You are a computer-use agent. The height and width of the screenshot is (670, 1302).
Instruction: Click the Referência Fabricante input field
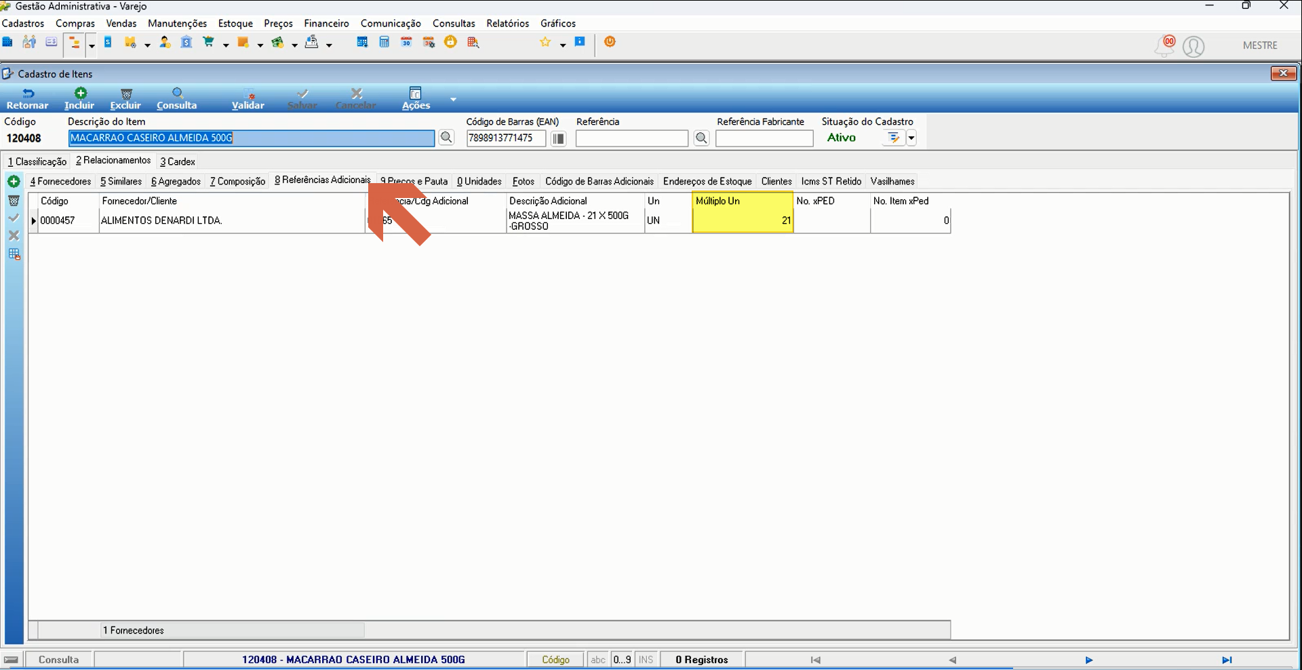point(764,138)
